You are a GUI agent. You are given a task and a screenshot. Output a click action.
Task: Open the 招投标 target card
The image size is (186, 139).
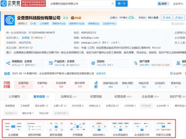pos(110,63)
